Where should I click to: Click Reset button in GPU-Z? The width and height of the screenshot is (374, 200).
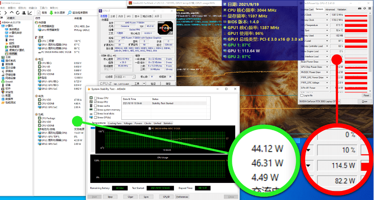coord(366,96)
